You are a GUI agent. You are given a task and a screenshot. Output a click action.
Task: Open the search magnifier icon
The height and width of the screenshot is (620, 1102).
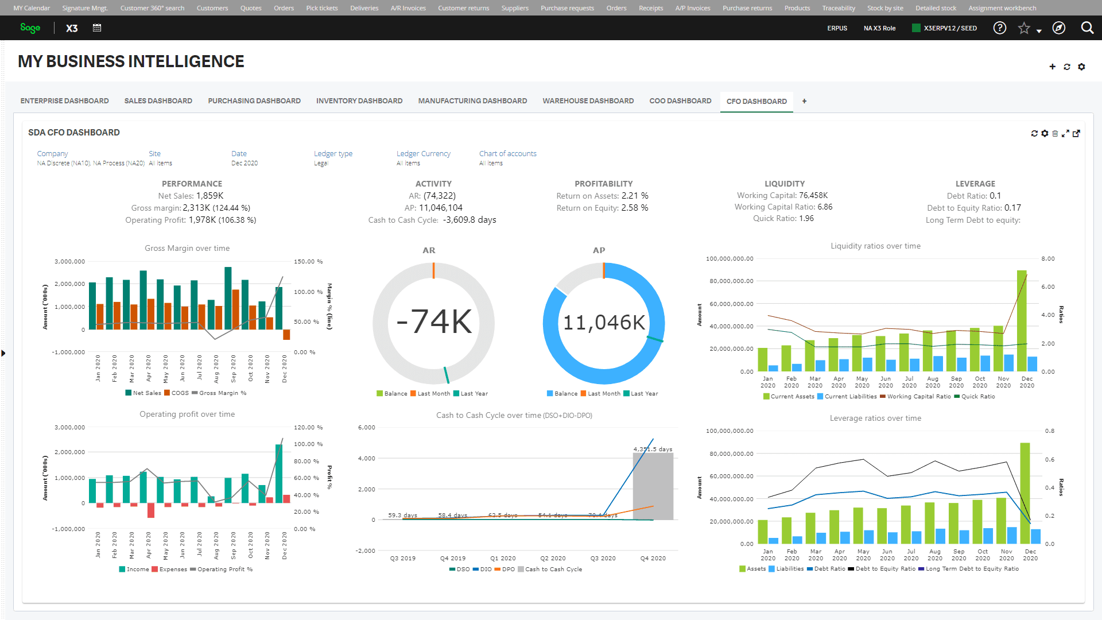click(x=1087, y=28)
